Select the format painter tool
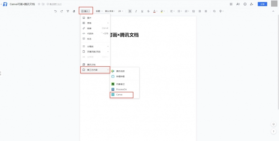Image resolution: width=279 pixels, height=141 pixels. coord(68,11)
